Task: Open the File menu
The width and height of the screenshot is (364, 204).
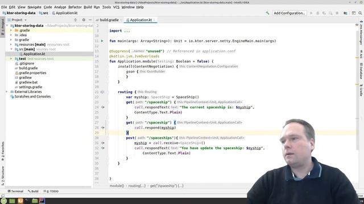Action: pos(4,7)
